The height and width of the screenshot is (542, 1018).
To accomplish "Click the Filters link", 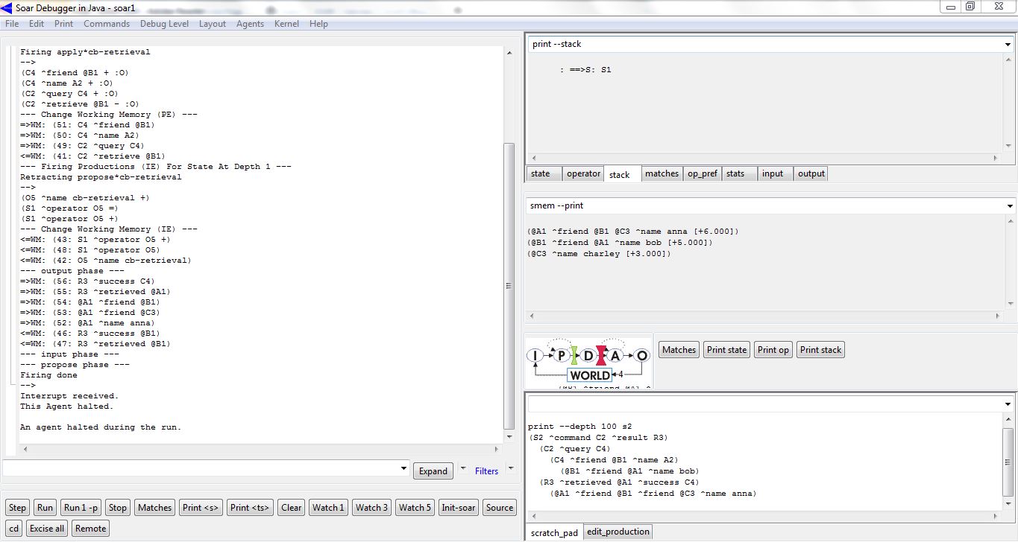I will pos(486,471).
